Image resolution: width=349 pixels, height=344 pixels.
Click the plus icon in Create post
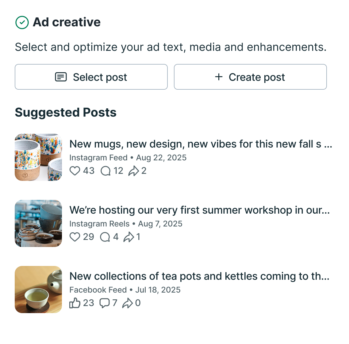219,77
